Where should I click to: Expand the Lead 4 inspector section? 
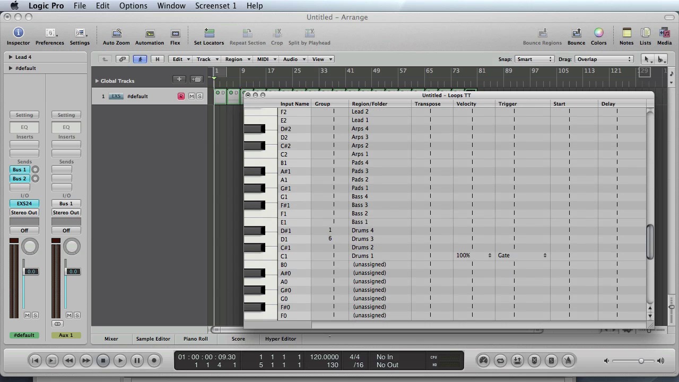click(11, 57)
